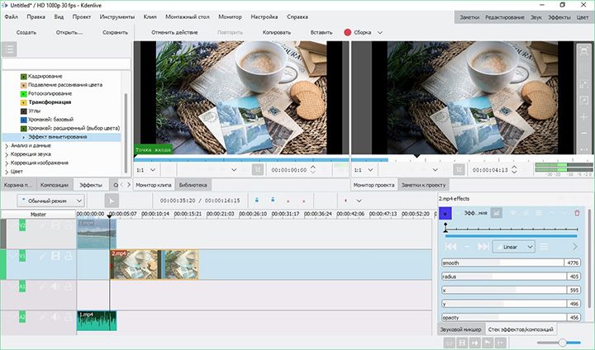This screenshot has height=350, width=595.
Task: Mute the A1 audio track
Action: (x=55, y=286)
